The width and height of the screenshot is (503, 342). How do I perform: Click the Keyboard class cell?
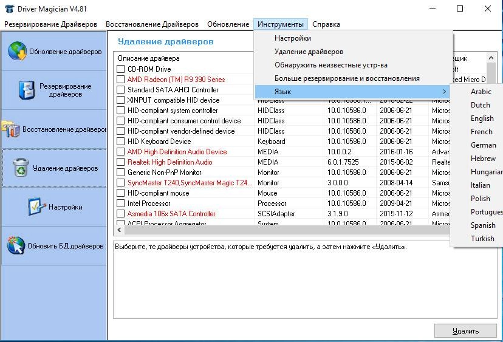(x=271, y=142)
